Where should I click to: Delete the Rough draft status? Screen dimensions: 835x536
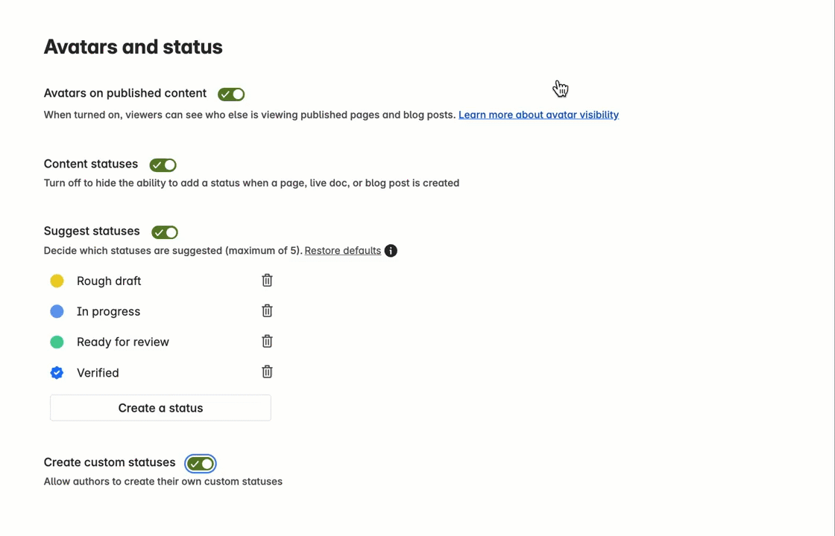[x=267, y=280]
